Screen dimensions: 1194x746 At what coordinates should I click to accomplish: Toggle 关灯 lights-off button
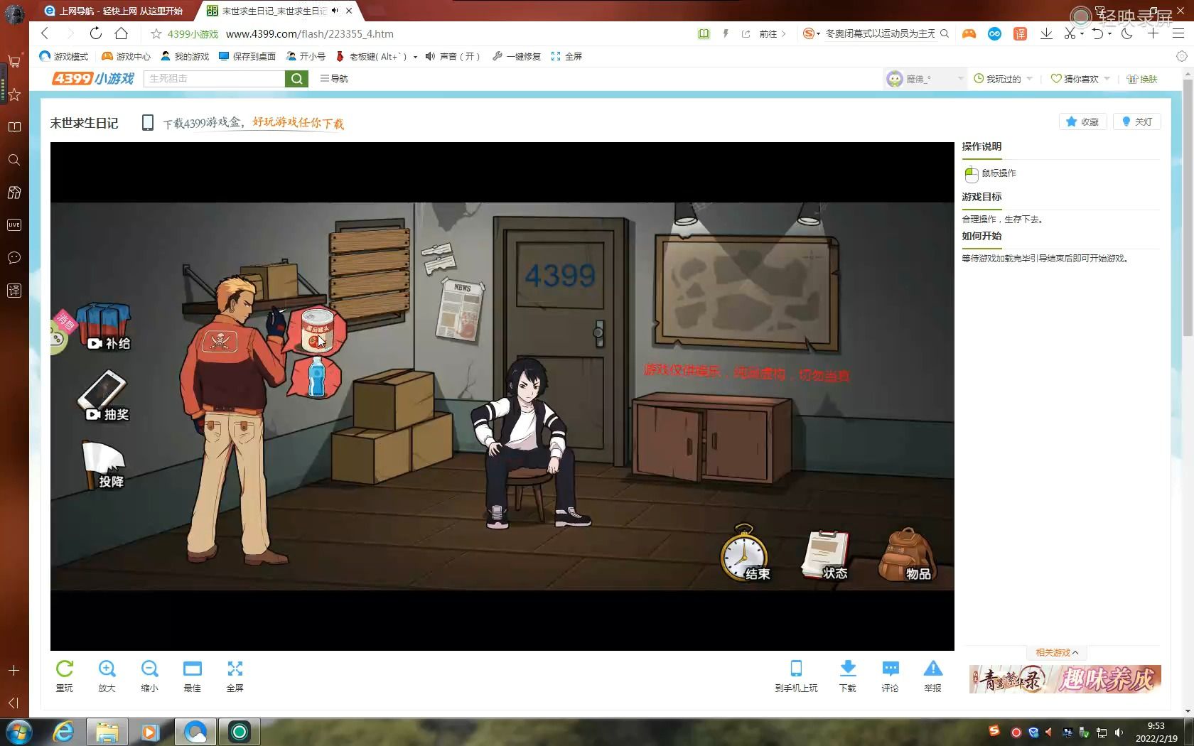(x=1137, y=121)
